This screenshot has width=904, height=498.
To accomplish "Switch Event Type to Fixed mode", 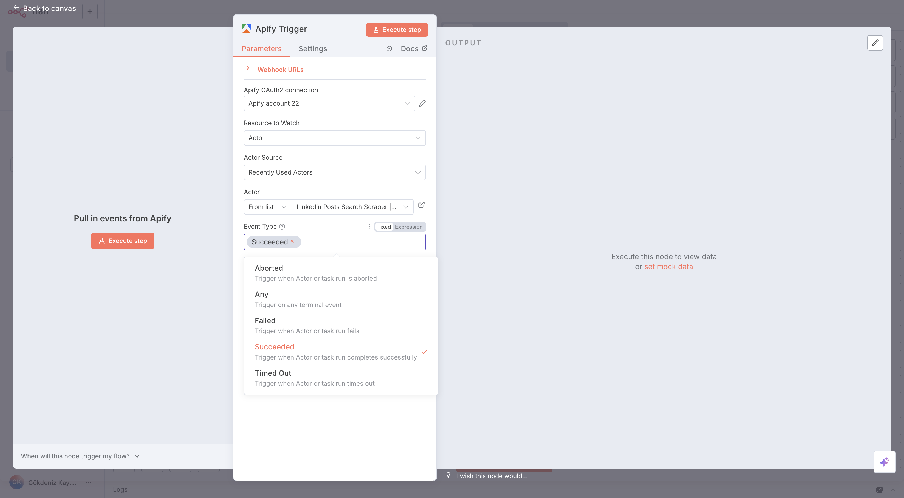I will (x=383, y=227).
